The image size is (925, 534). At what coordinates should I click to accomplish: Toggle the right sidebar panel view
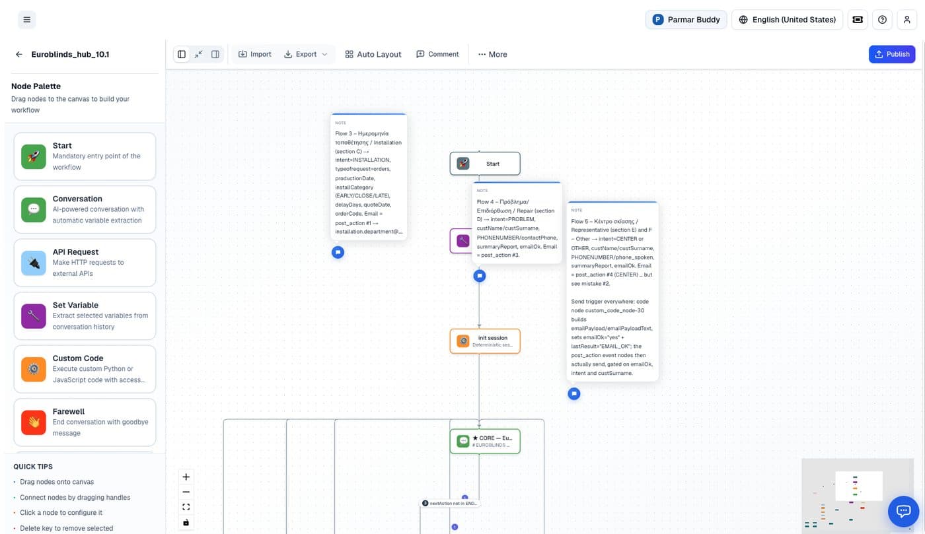click(x=215, y=54)
